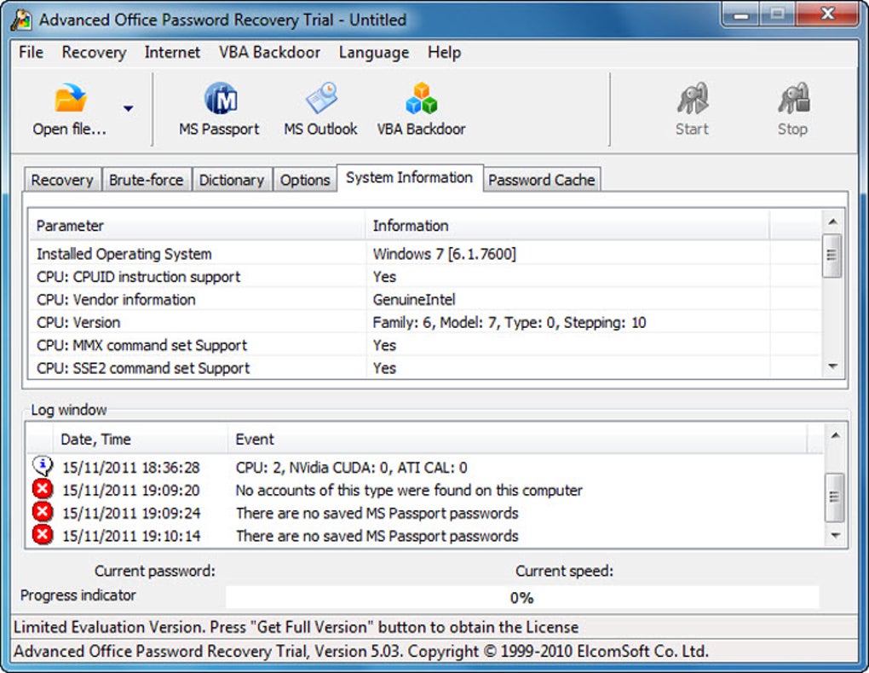Open the MS Outlook password tool
This screenshot has height=673, width=869.
pyautogui.click(x=321, y=110)
